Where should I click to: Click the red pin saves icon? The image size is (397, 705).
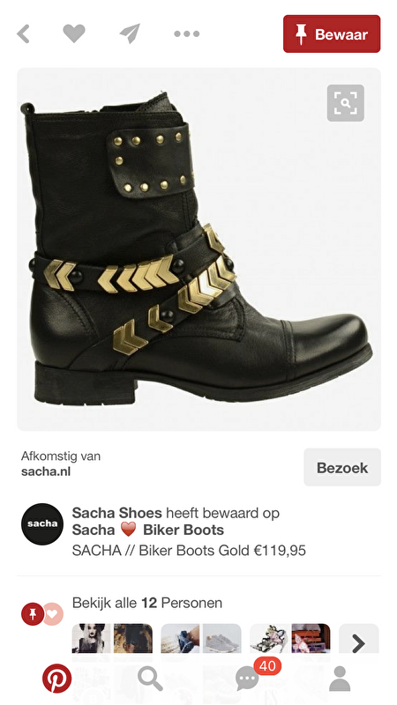[x=33, y=613]
